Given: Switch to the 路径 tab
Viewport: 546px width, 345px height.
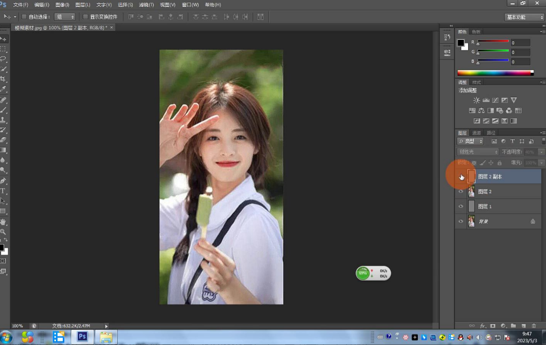Looking at the screenshot, I should coord(491,133).
